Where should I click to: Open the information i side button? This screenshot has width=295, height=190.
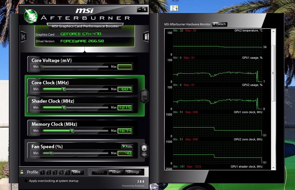pyautogui.click(x=146, y=37)
